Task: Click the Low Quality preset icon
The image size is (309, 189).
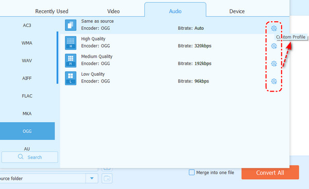Action: (x=71, y=78)
